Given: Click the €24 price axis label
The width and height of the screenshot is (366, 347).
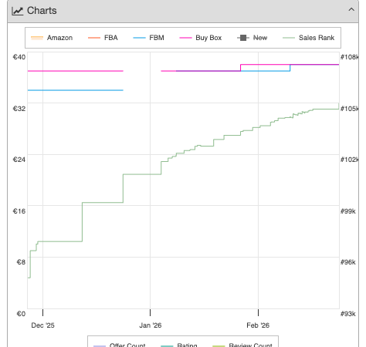Looking at the screenshot, I should coord(19,160).
